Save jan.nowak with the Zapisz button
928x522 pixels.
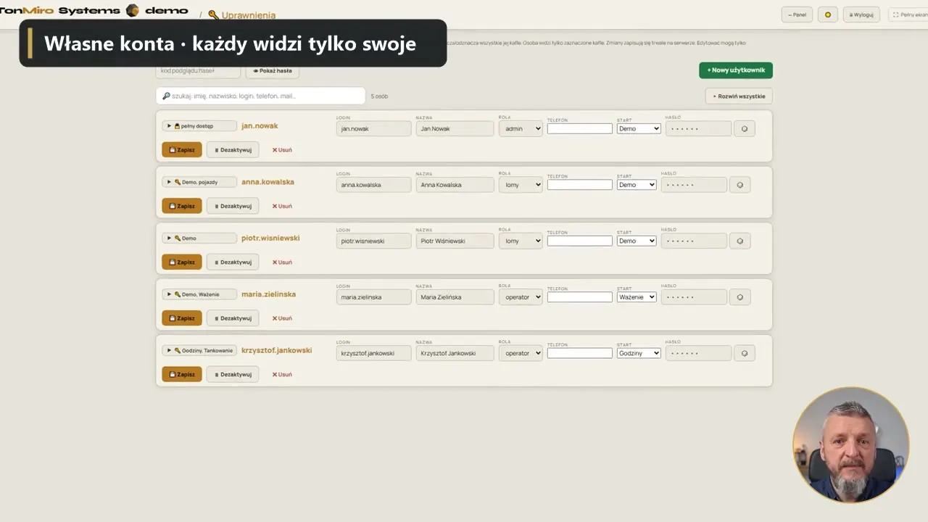(x=182, y=150)
